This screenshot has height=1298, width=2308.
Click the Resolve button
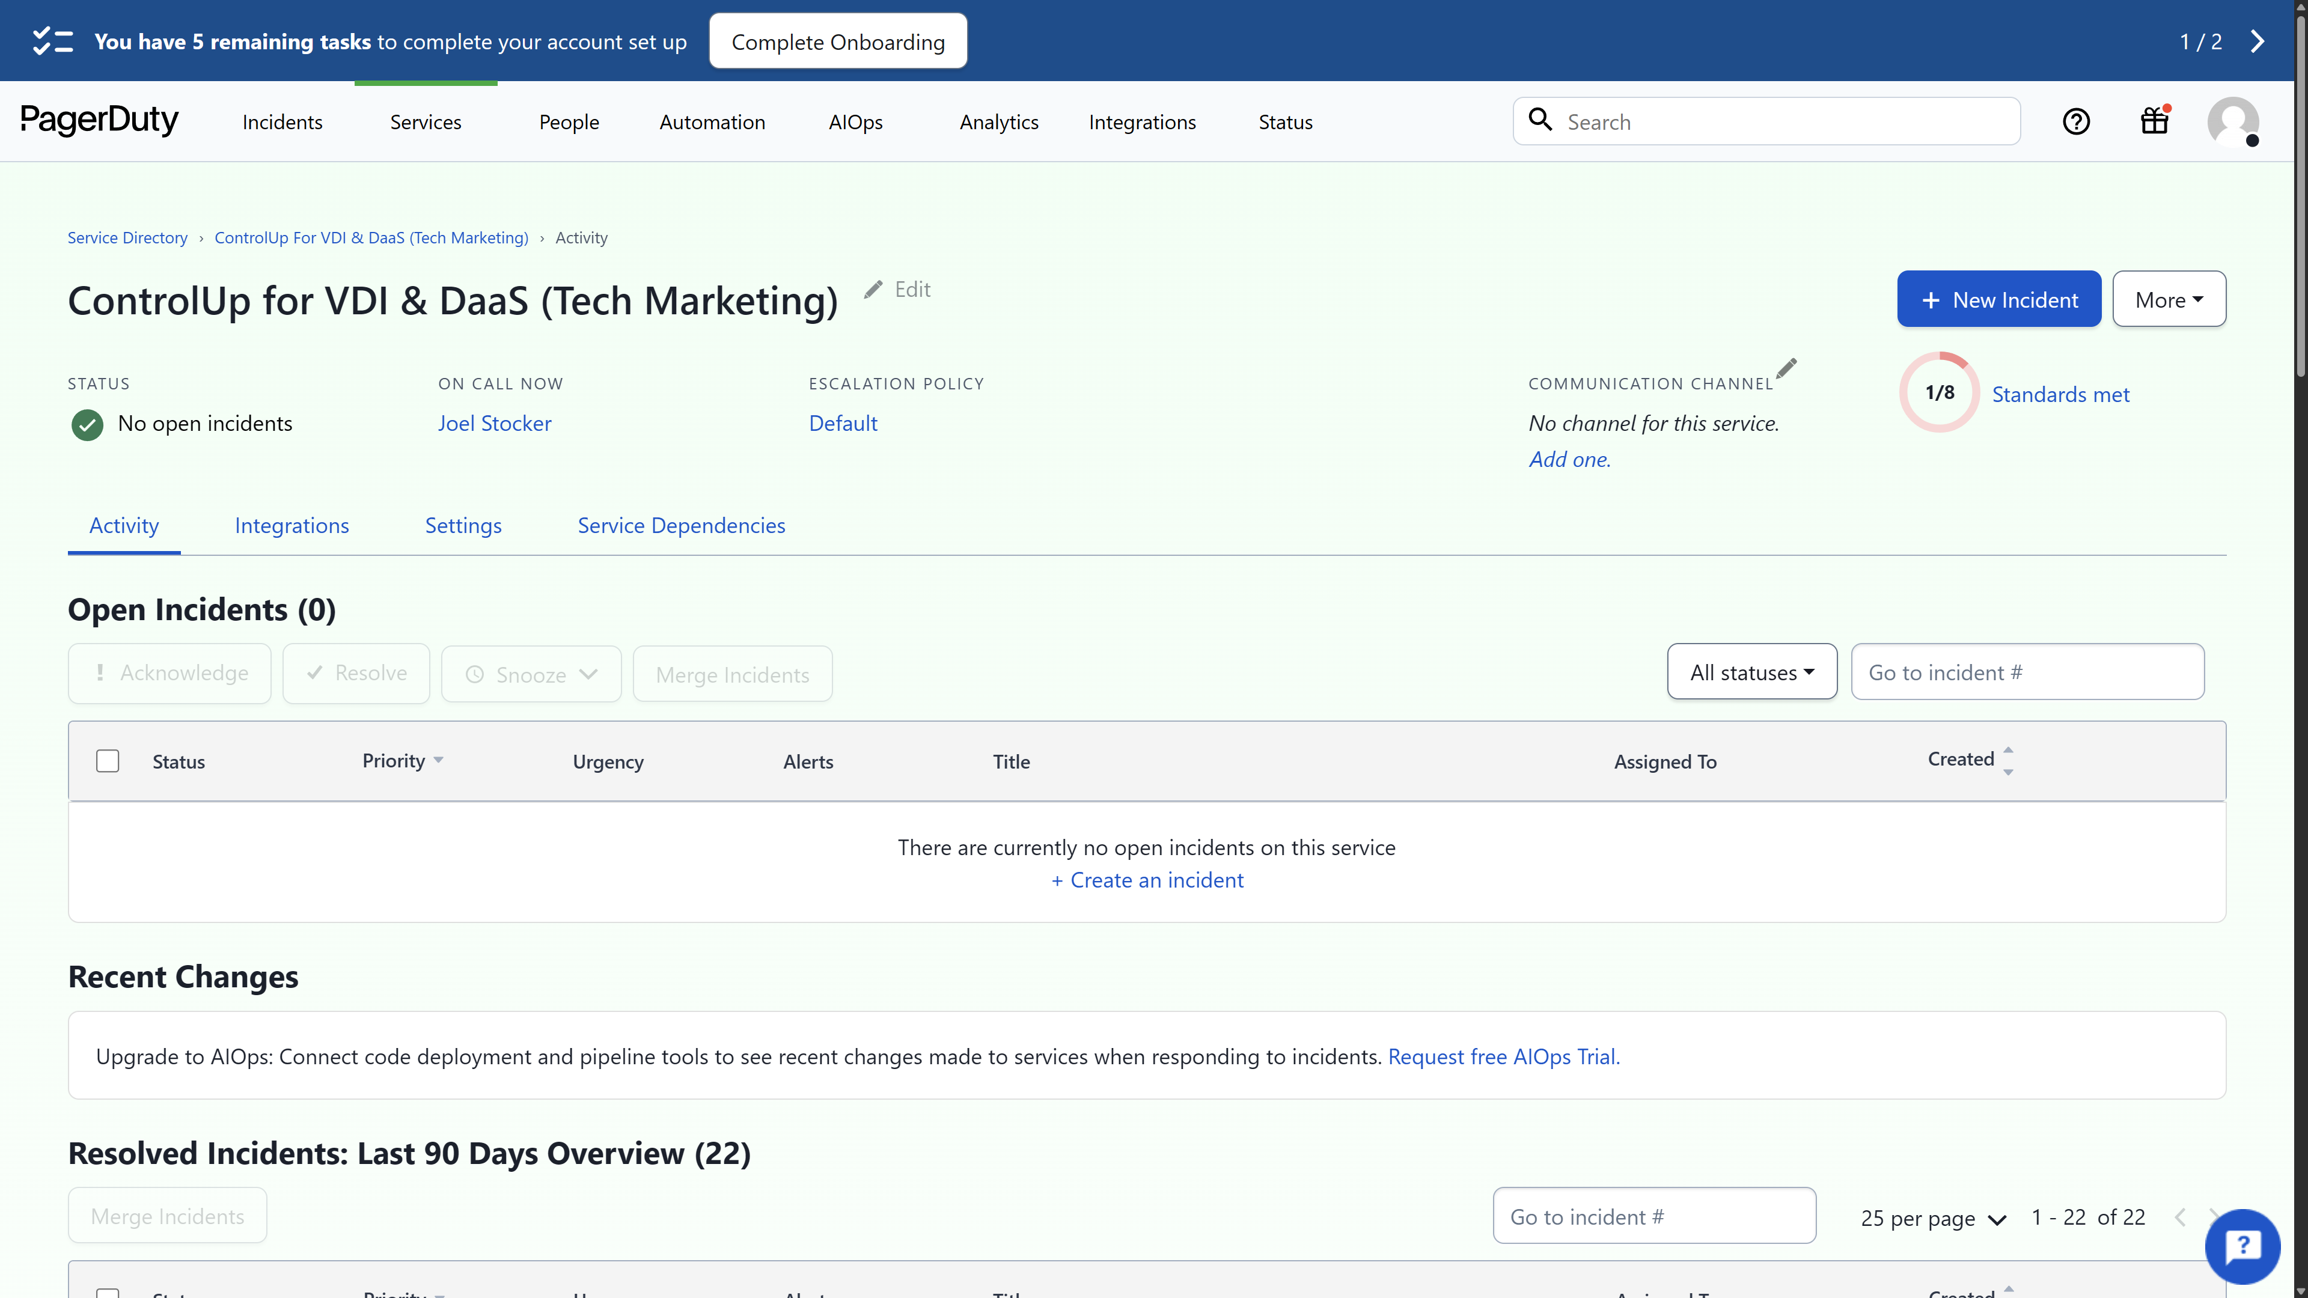(x=356, y=674)
